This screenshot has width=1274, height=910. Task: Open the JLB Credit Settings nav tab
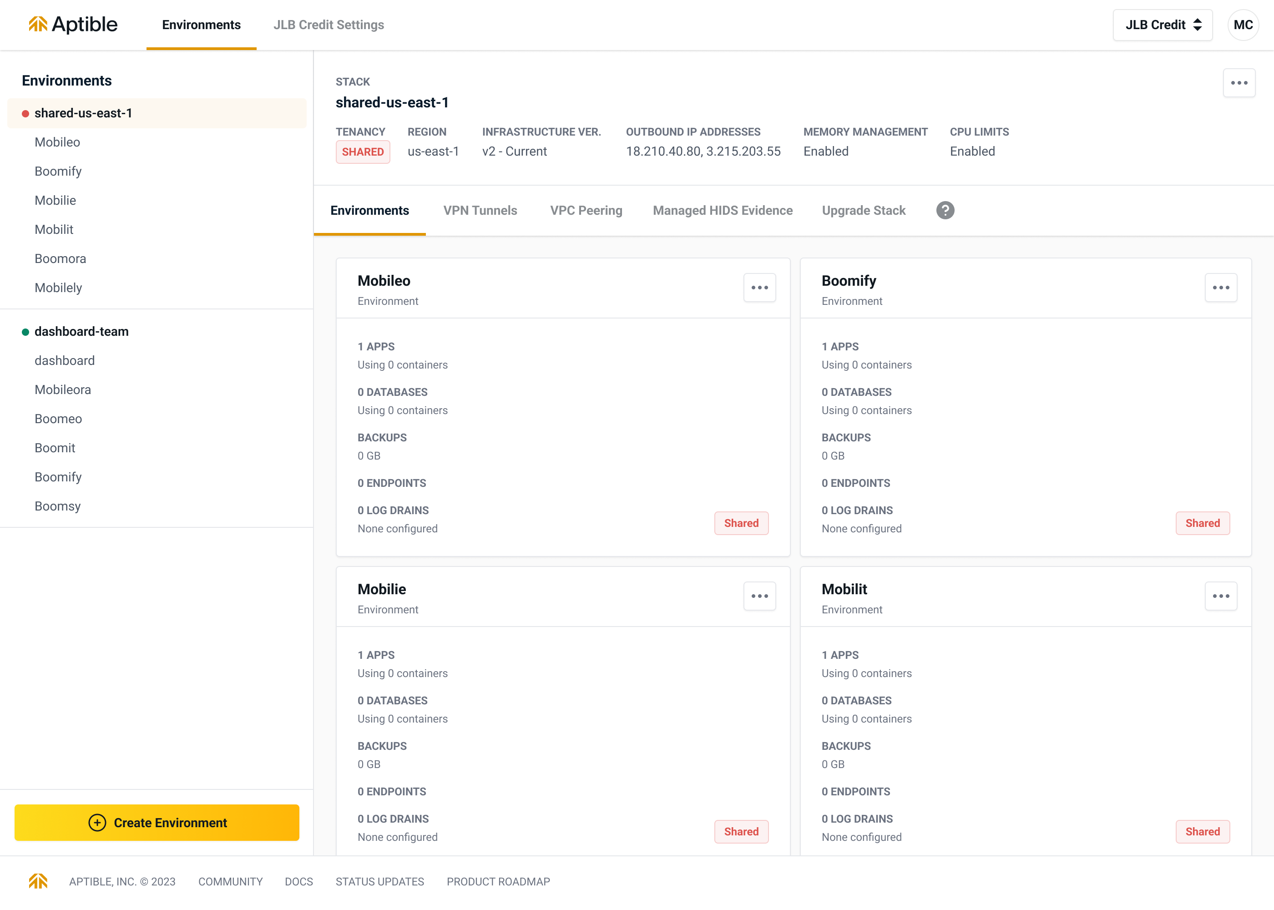coord(329,25)
